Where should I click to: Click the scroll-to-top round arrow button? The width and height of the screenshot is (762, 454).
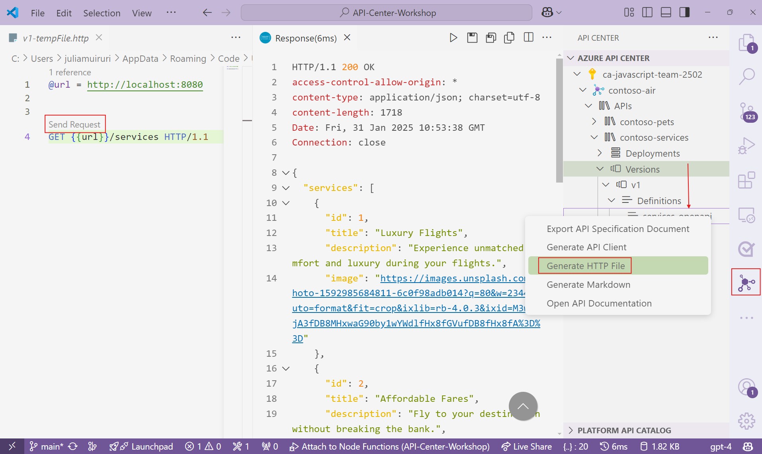pos(523,406)
